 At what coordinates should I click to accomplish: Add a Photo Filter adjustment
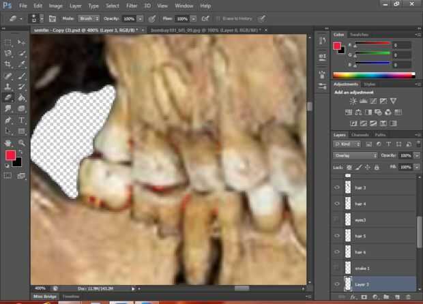[378, 112]
